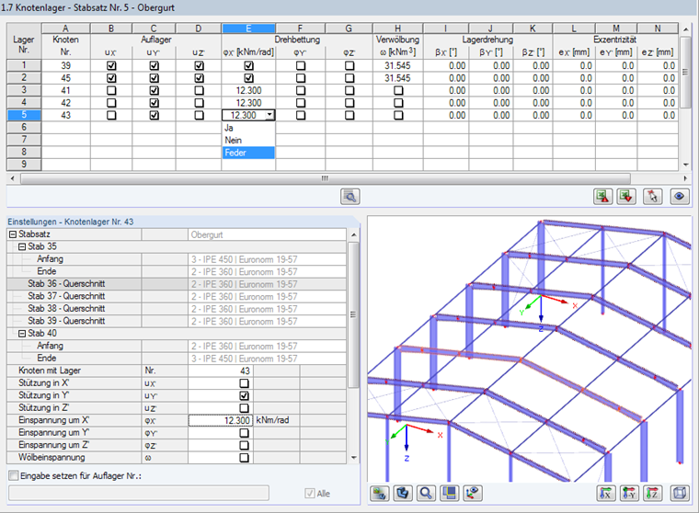Check 'Eingabe setzen für Auflager Nr.'
This screenshot has width=699, height=513.
click(14, 475)
